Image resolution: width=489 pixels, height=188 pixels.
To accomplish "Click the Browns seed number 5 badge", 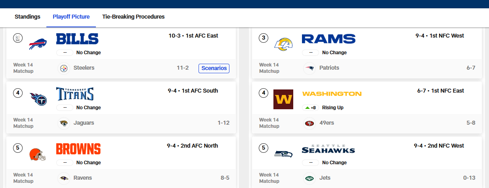I will pyautogui.click(x=17, y=148).
